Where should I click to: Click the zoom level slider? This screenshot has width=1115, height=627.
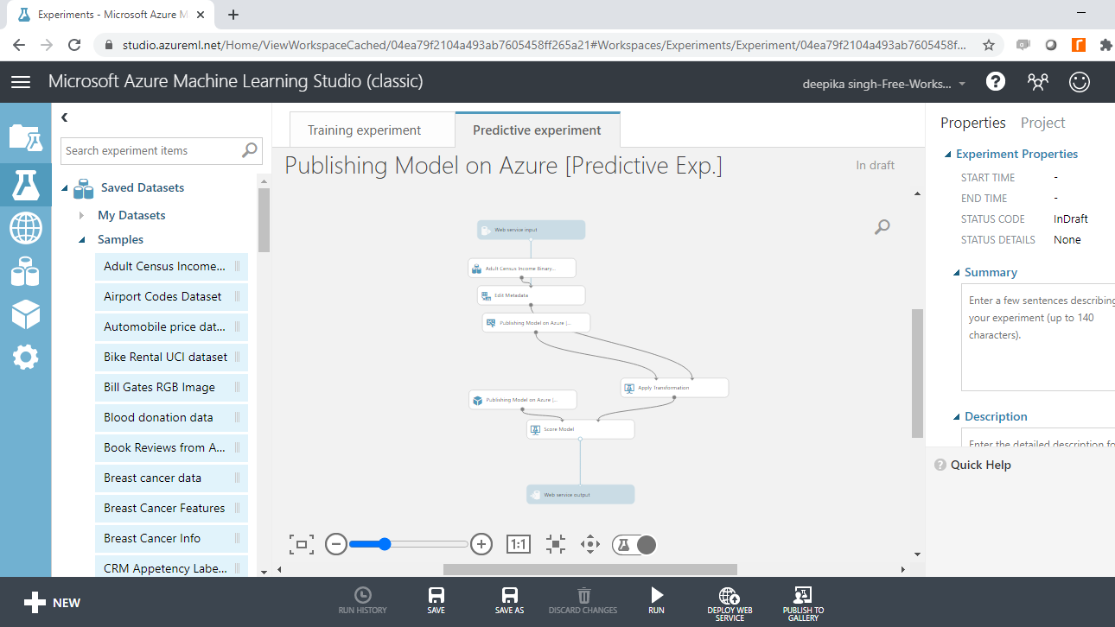click(408, 544)
